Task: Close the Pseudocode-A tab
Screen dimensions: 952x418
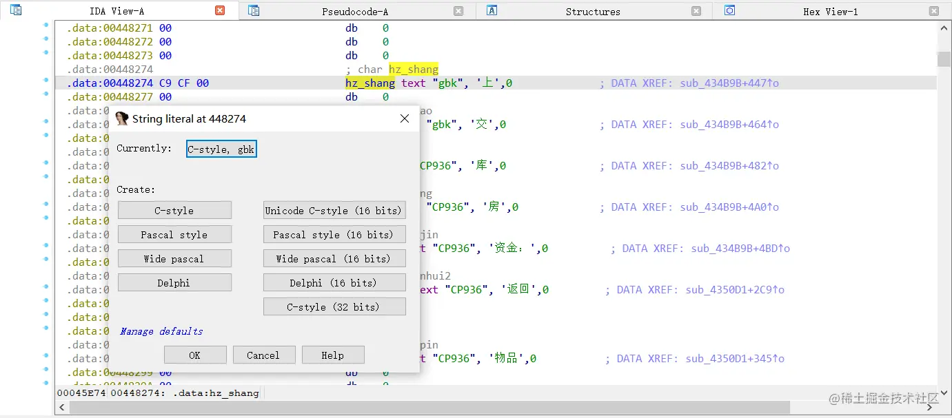Action: (x=458, y=11)
